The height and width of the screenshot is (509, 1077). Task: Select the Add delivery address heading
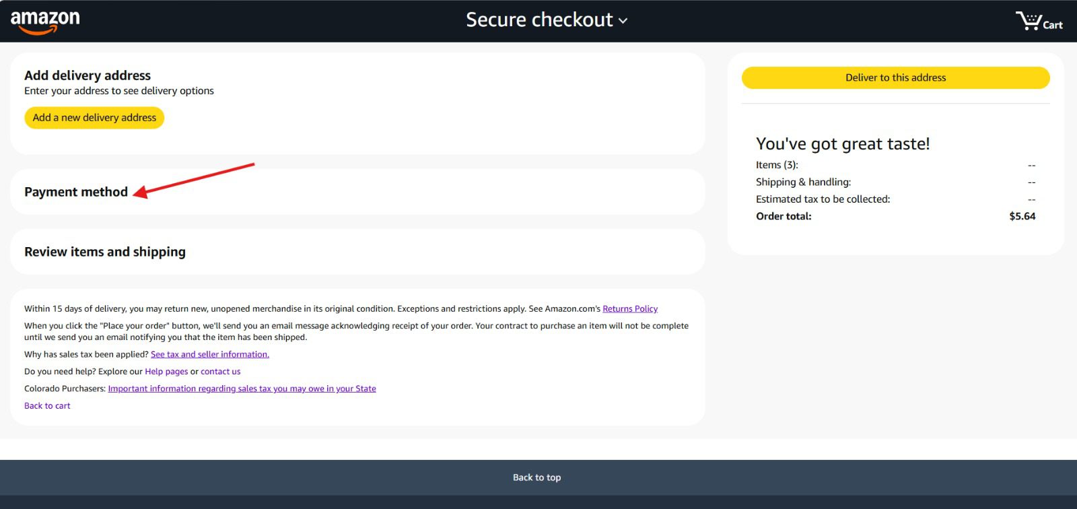pyautogui.click(x=88, y=75)
